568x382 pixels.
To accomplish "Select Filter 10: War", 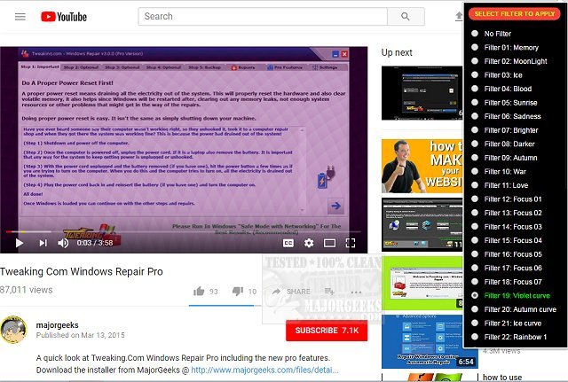I will click(x=499, y=171).
